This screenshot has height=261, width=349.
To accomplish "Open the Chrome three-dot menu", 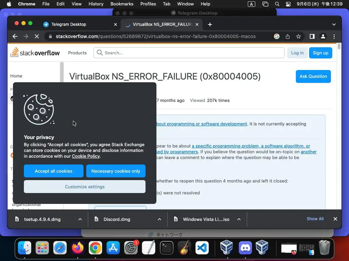I will click(334, 36).
